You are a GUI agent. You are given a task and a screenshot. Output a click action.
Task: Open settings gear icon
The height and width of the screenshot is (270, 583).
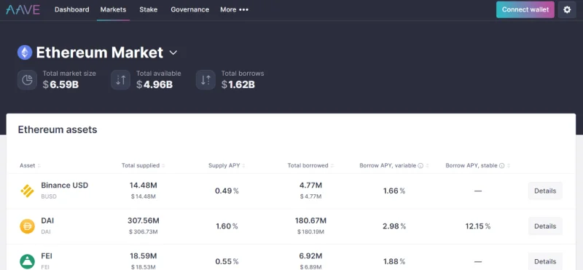[567, 9]
